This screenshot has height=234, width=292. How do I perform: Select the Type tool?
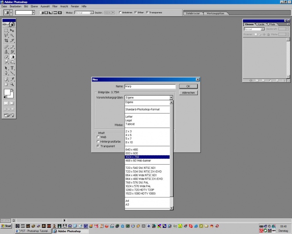click(x=12, y=68)
